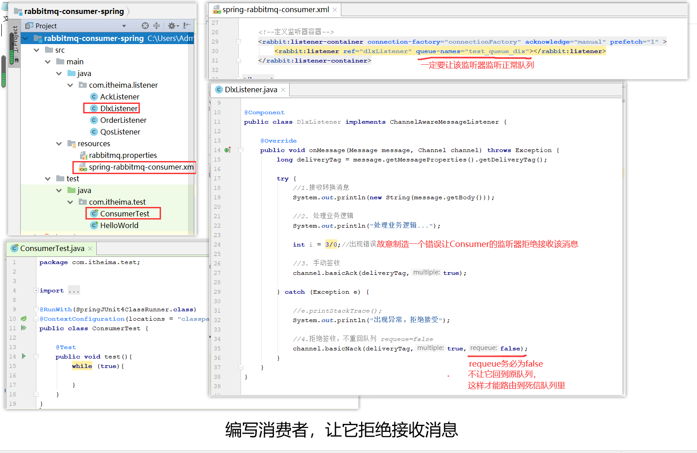Click the resources folder icon
The height and width of the screenshot is (453, 697).
(x=71, y=144)
